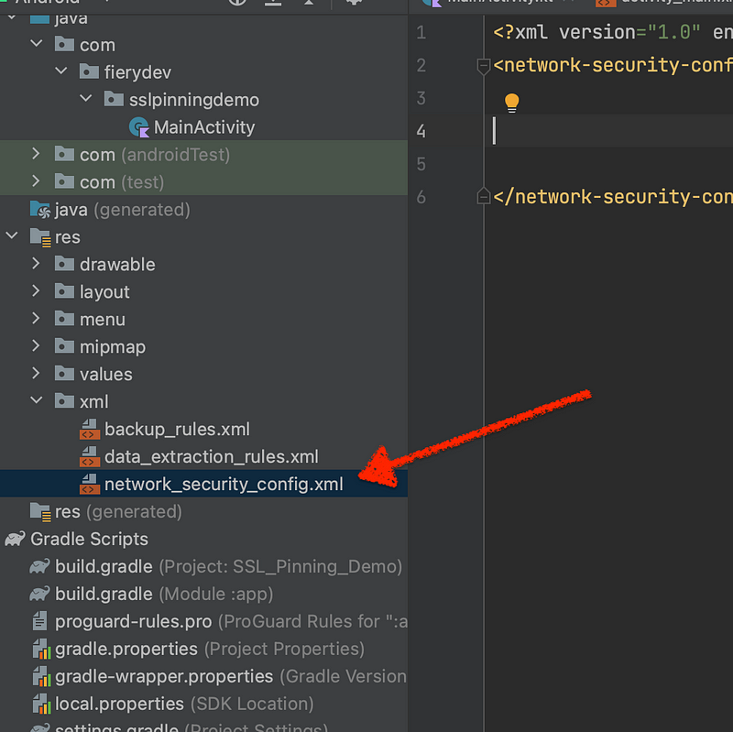Open the local.properties SDK Location file

[119, 704]
